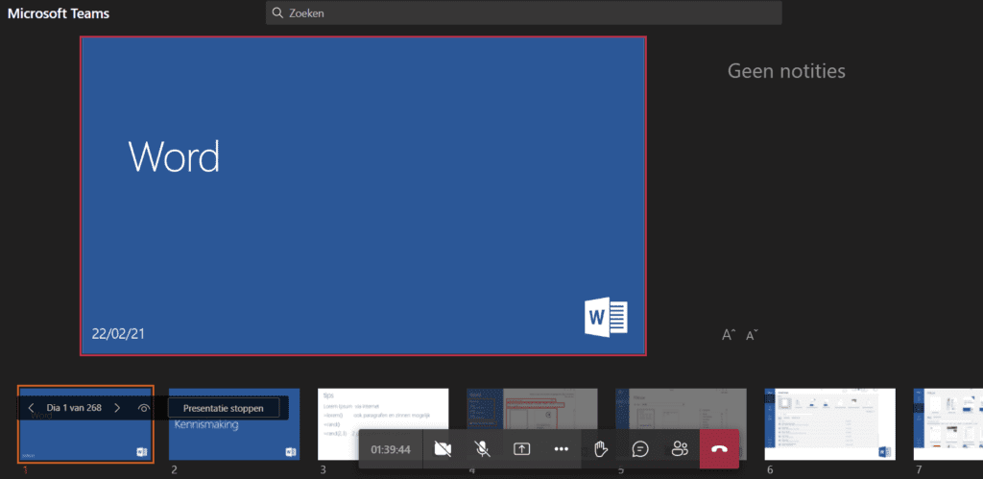Advance to the next slide arrow
Image resolution: width=983 pixels, height=479 pixels.
(x=117, y=408)
